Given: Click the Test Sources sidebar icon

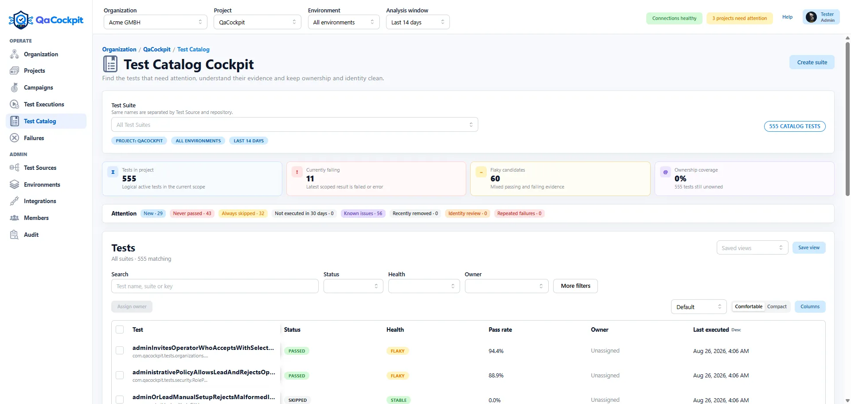Looking at the screenshot, I should [15, 168].
